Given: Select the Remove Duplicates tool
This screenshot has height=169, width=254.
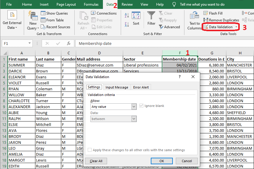Looking at the screenshot, I should pyautogui.click(x=221, y=20).
